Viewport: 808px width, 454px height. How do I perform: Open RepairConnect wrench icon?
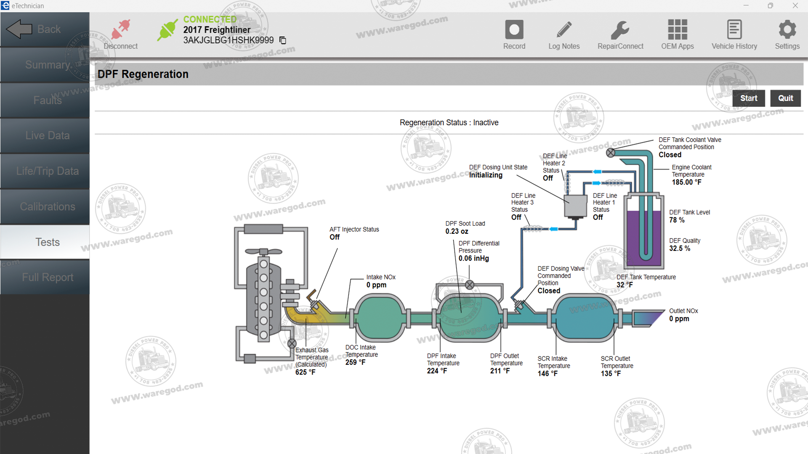(620, 30)
